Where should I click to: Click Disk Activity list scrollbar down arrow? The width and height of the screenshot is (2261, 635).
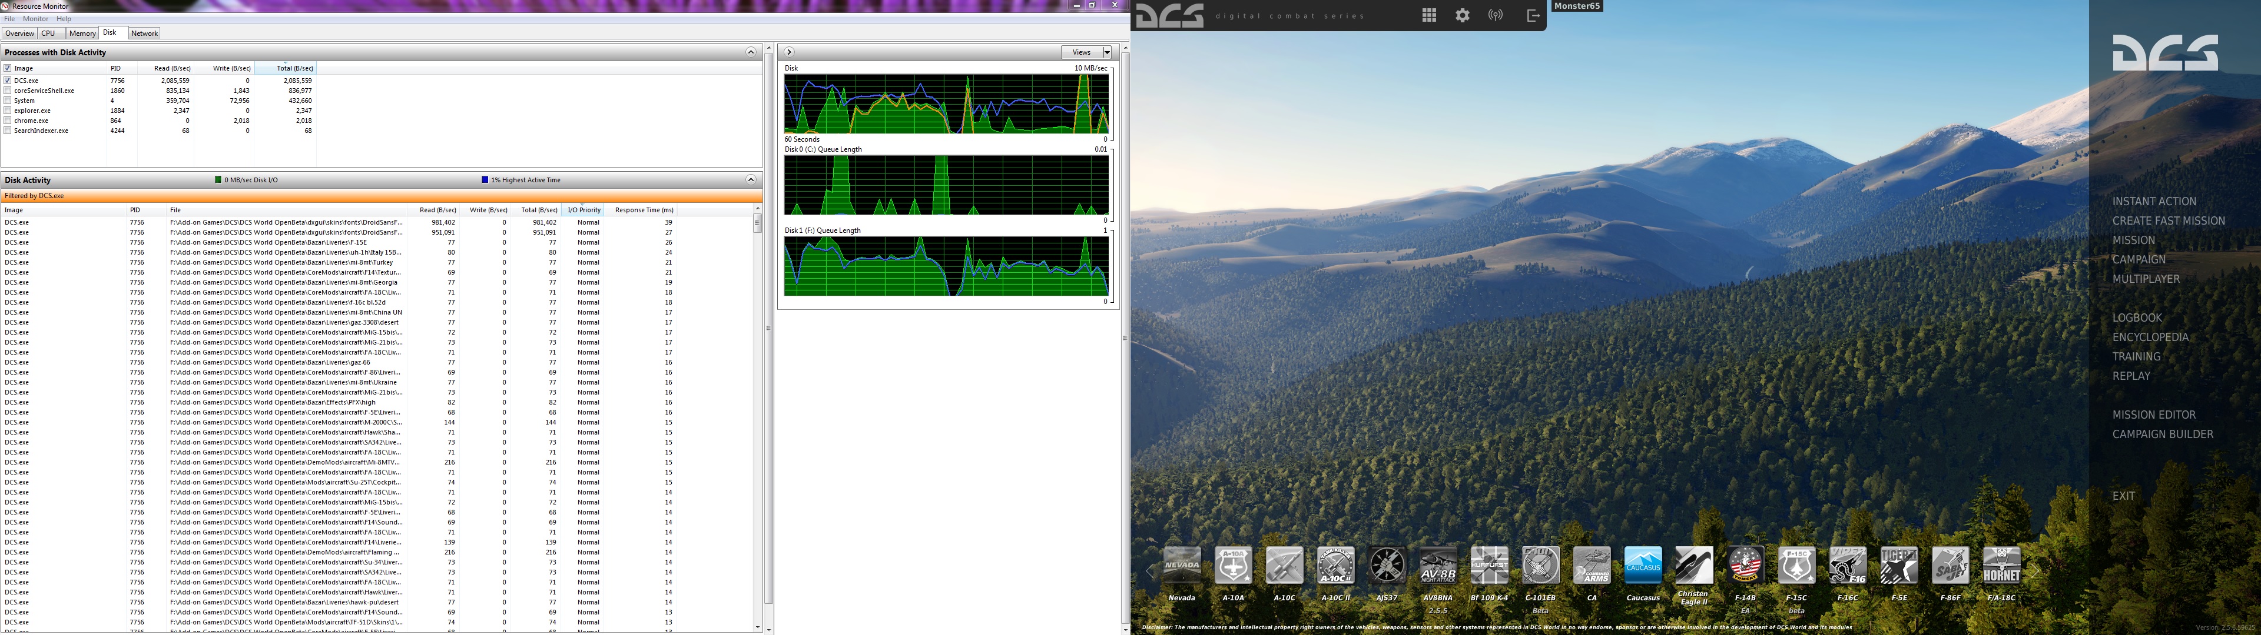pyautogui.click(x=757, y=627)
